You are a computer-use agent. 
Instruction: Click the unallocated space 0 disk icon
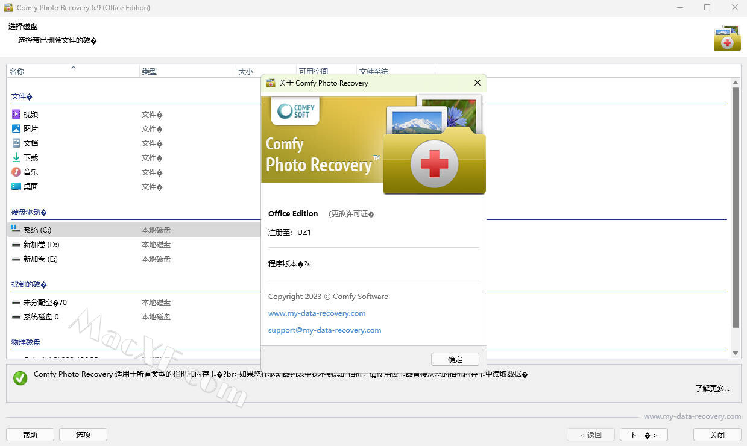[16, 302]
